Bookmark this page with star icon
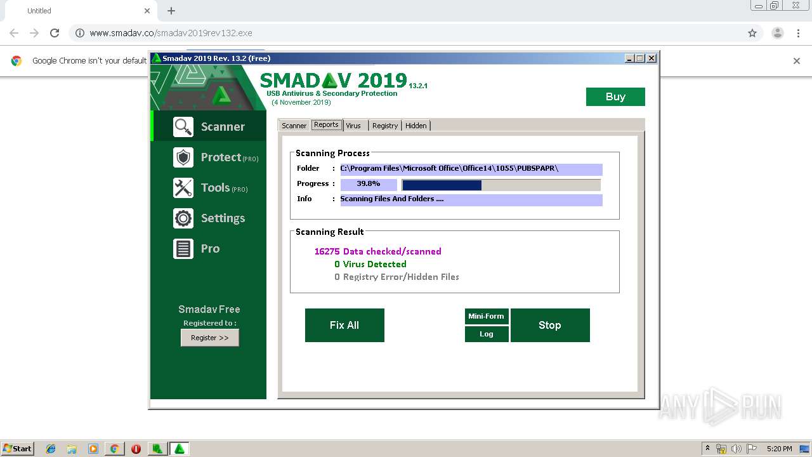This screenshot has height=457, width=812. [752, 33]
